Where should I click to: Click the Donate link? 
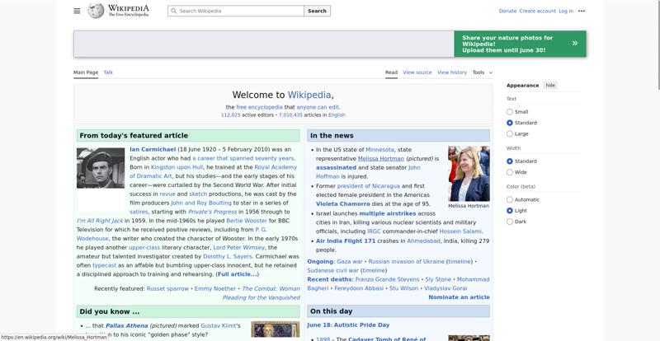pyautogui.click(x=507, y=11)
